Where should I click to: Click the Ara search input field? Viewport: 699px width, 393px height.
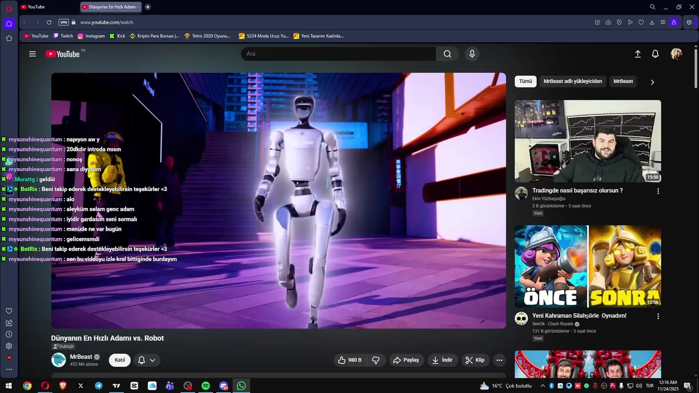[339, 53]
